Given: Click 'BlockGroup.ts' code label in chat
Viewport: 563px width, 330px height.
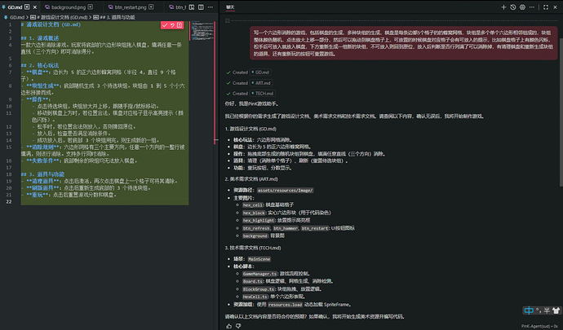Looking at the screenshot, I should (x=259, y=289).
